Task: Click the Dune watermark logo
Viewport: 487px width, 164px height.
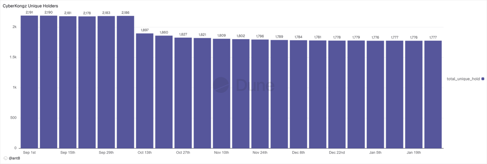Action: [x=244, y=85]
